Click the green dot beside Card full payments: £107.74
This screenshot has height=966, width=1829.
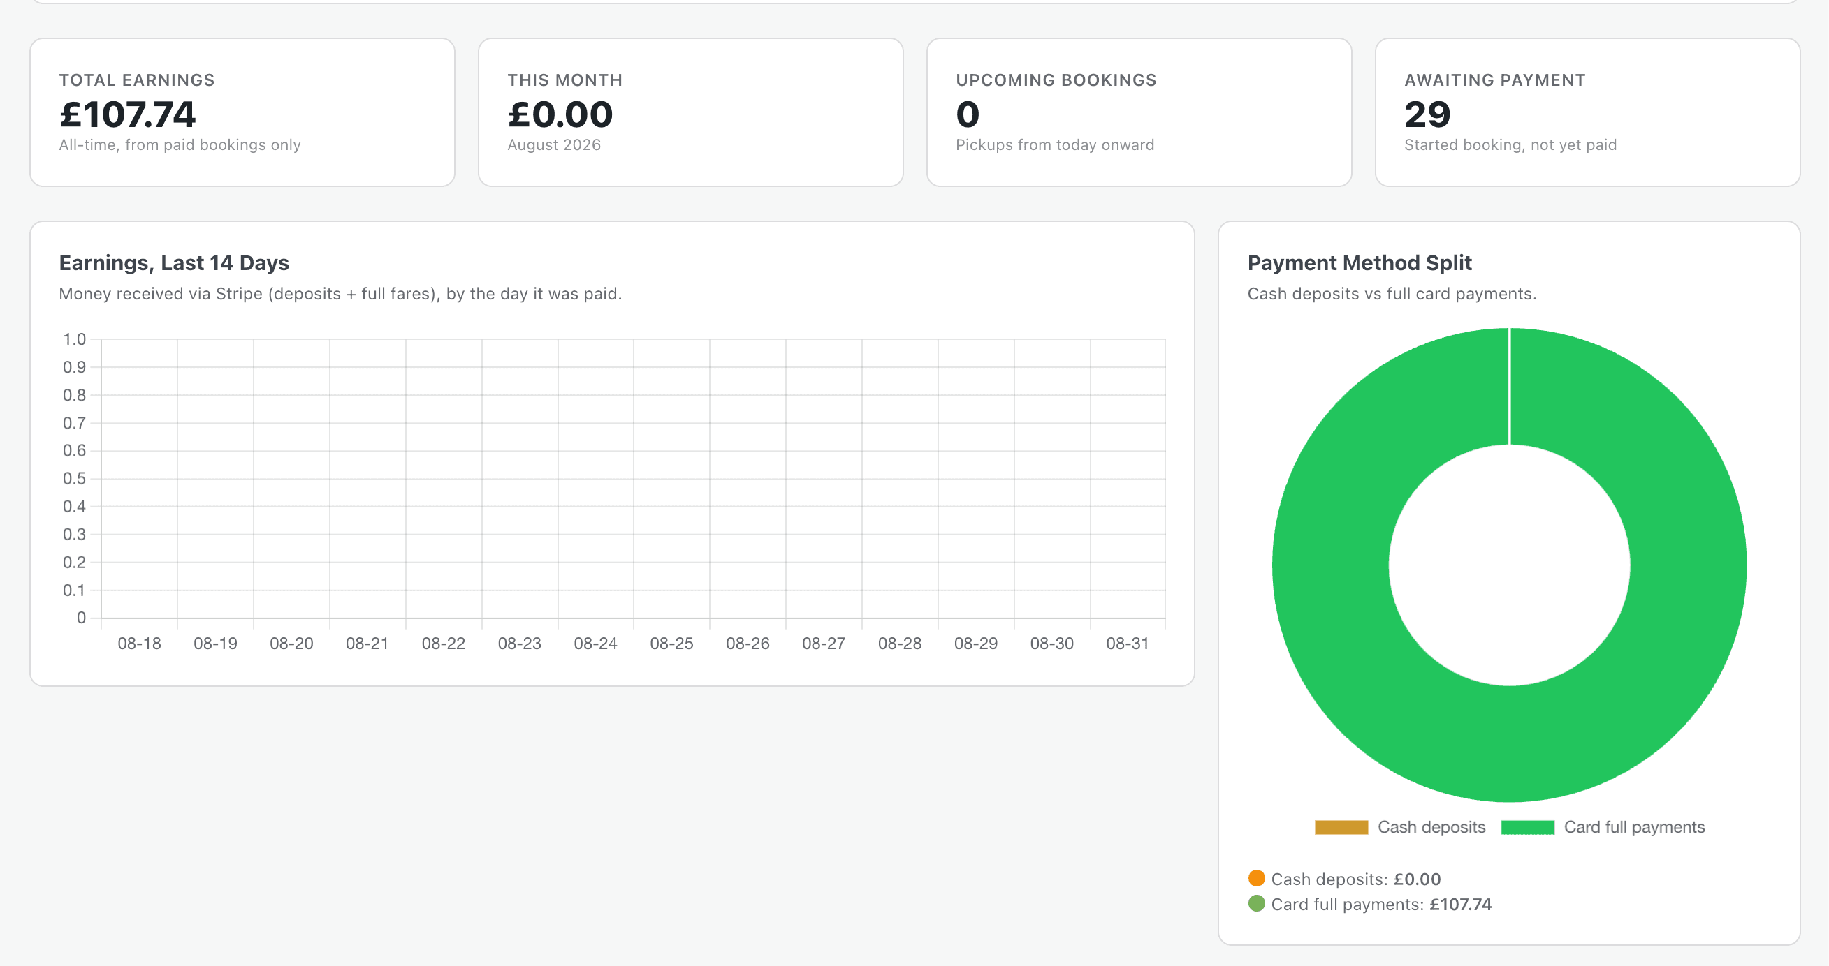pos(1257,904)
